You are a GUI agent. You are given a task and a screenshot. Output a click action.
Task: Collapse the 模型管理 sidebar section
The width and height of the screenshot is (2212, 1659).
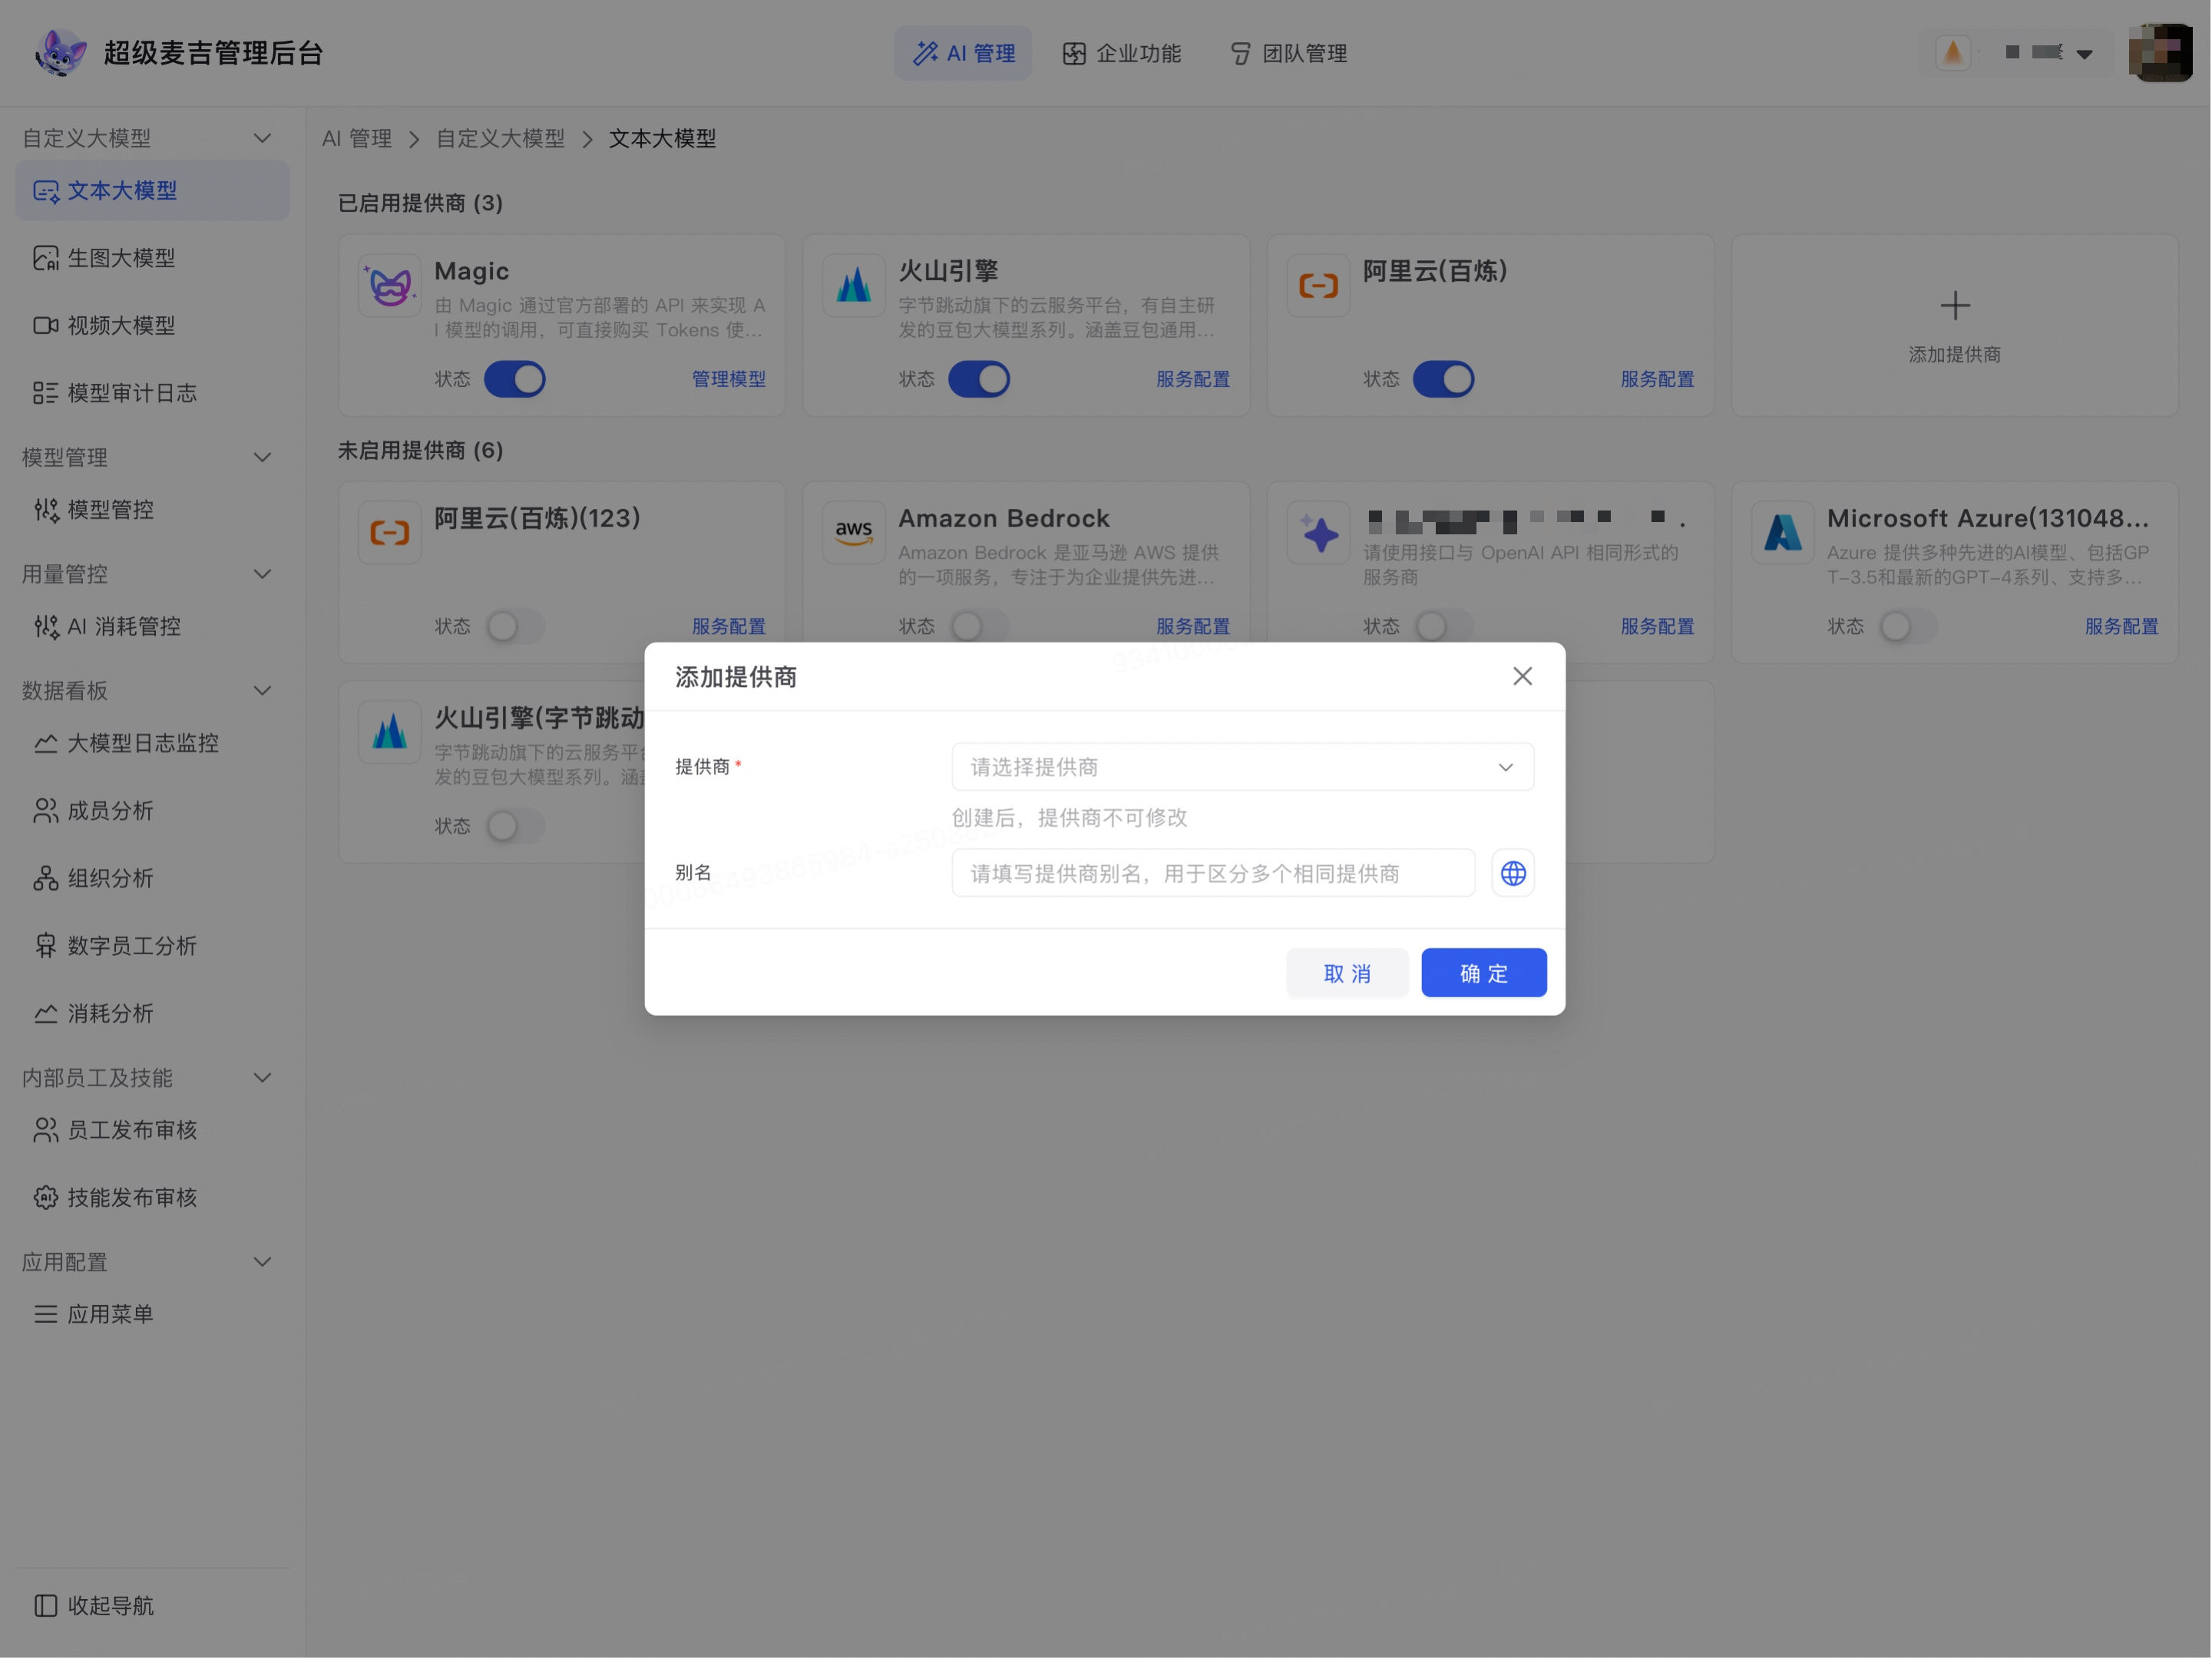coord(263,458)
